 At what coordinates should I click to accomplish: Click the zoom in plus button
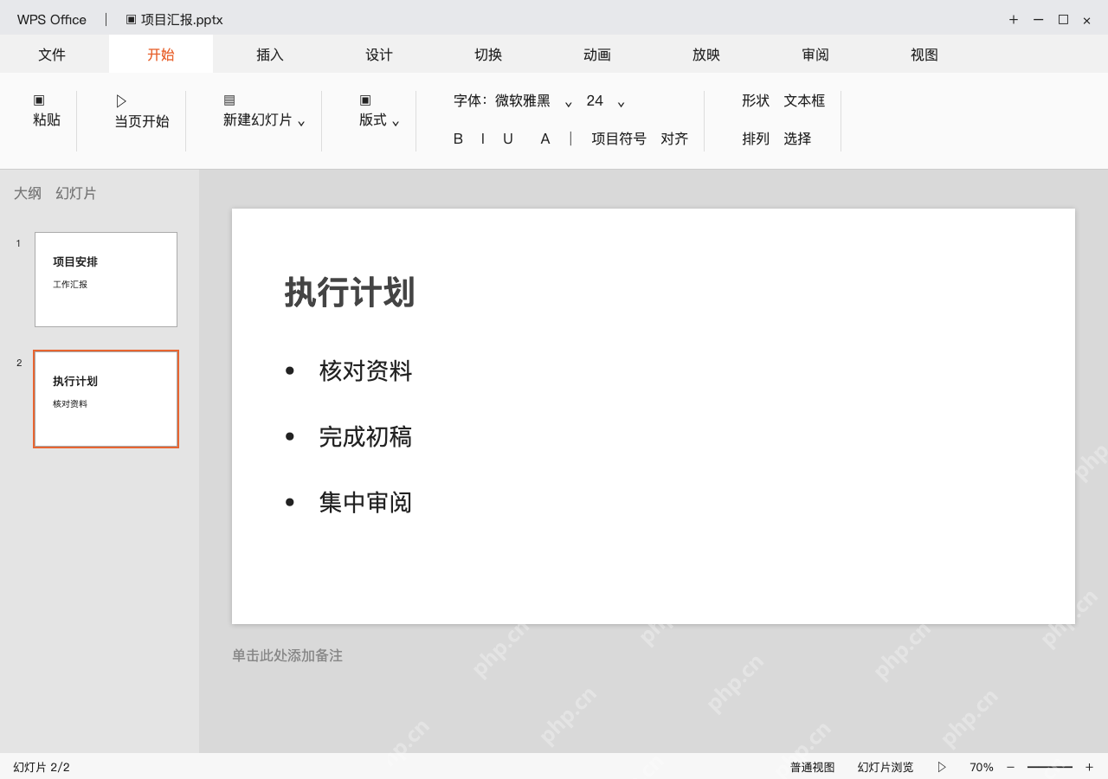tap(1089, 767)
